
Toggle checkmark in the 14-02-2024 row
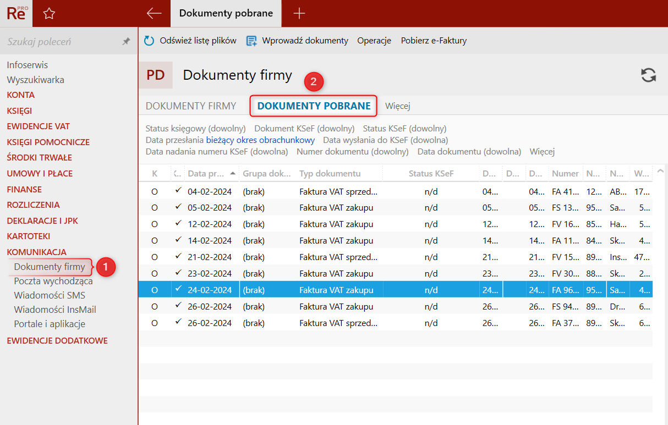[x=177, y=240]
